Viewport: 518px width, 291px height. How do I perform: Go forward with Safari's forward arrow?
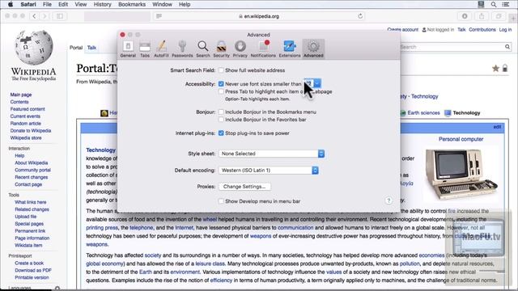45,16
